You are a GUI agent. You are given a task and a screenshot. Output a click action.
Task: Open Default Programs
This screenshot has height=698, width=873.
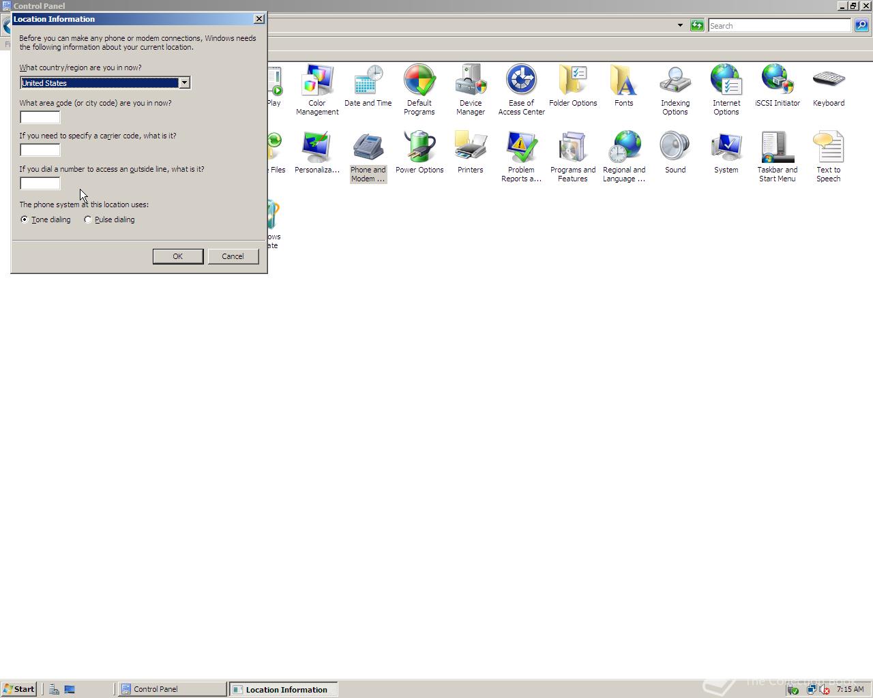tap(419, 90)
